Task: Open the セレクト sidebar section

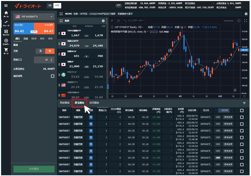Action: (x=6, y=33)
